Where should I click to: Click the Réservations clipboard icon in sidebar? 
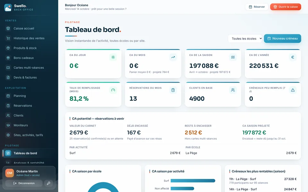8,106
